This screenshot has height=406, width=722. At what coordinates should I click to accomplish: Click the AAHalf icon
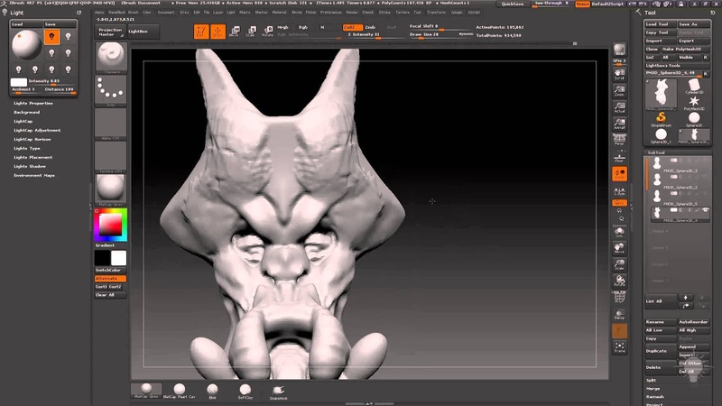coord(619,124)
